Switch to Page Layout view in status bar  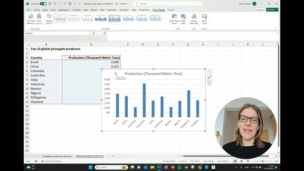pos(242,161)
